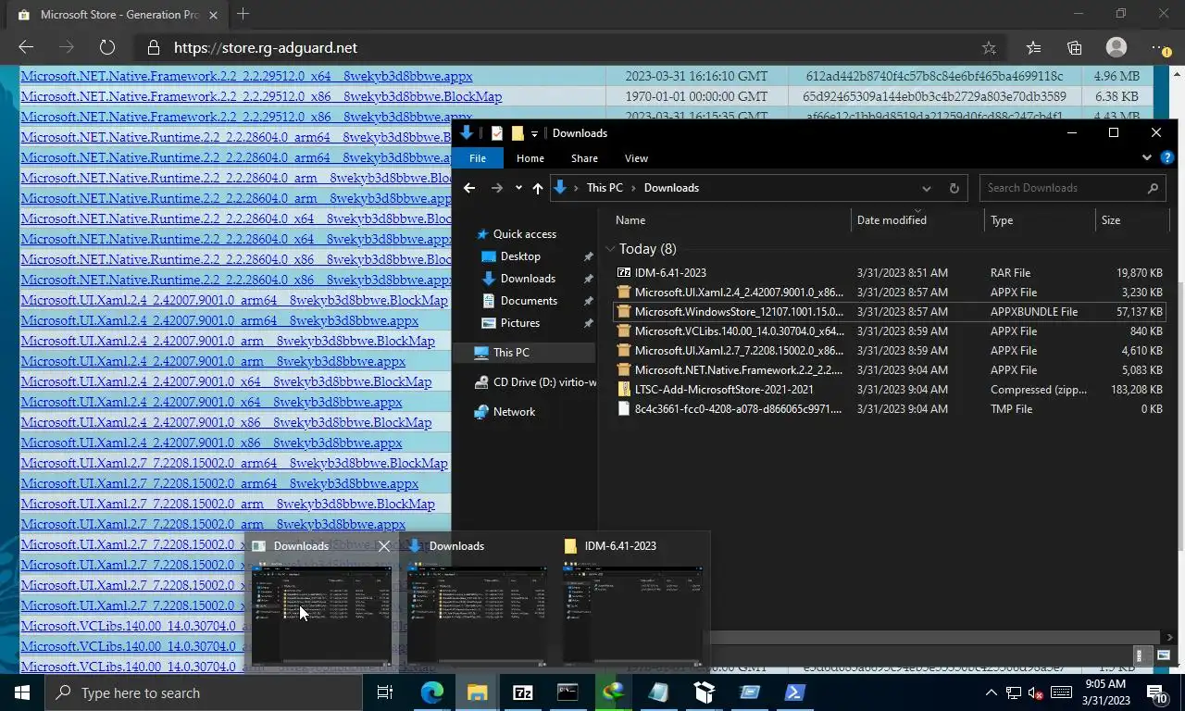The width and height of the screenshot is (1185, 711).
Task: Select This PC in navigation pane
Action: coord(511,353)
